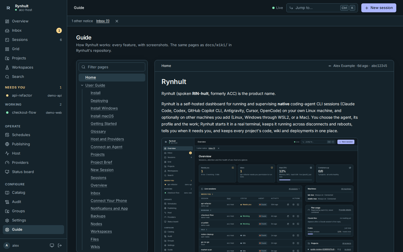Open Status board via its icon
Image resolution: width=403 pixels, height=252 pixels.
point(7,172)
